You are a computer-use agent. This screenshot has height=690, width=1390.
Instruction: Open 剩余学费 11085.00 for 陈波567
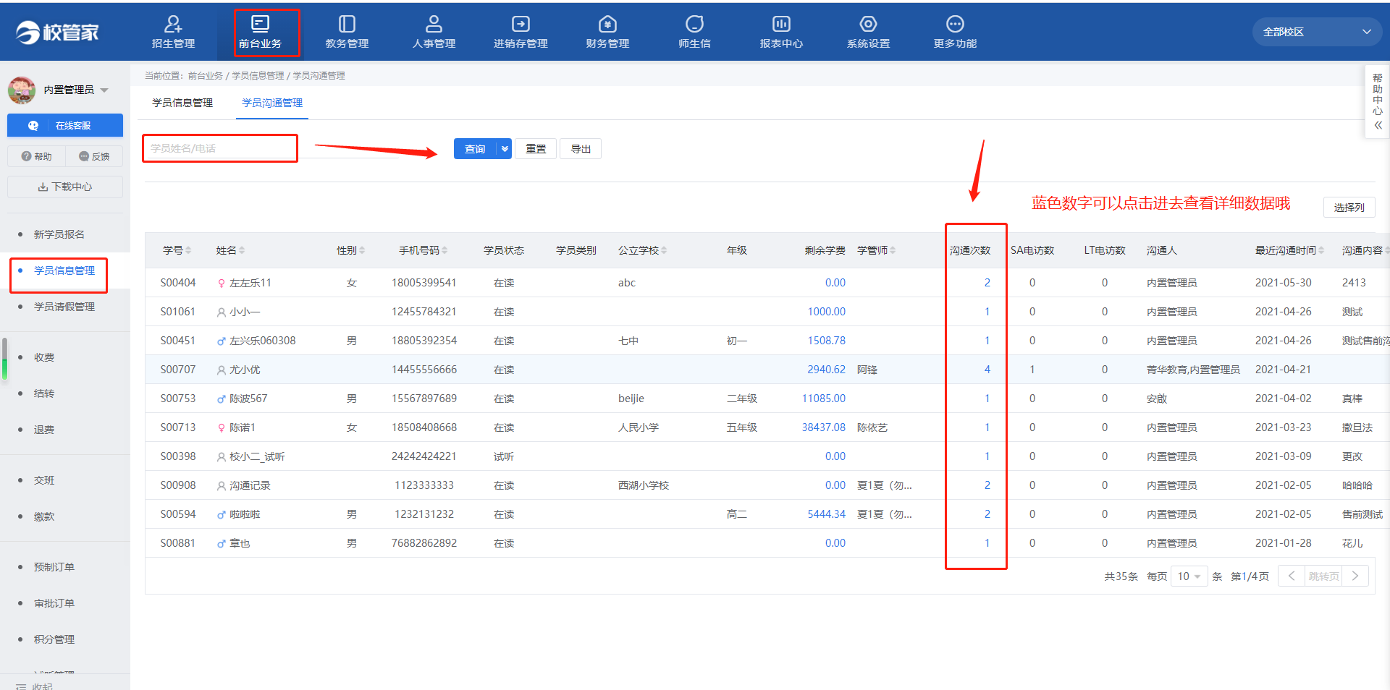(x=823, y=399)
